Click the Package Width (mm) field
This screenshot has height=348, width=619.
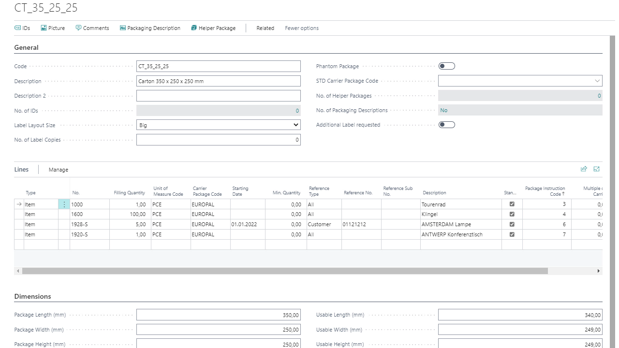(219, 330)
